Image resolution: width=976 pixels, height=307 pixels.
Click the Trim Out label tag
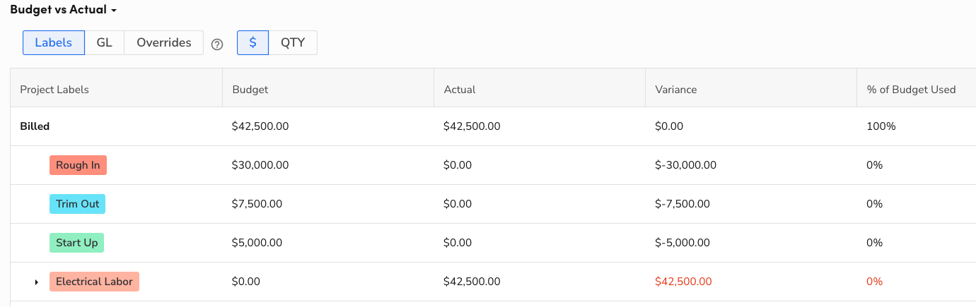pos(77,204)
